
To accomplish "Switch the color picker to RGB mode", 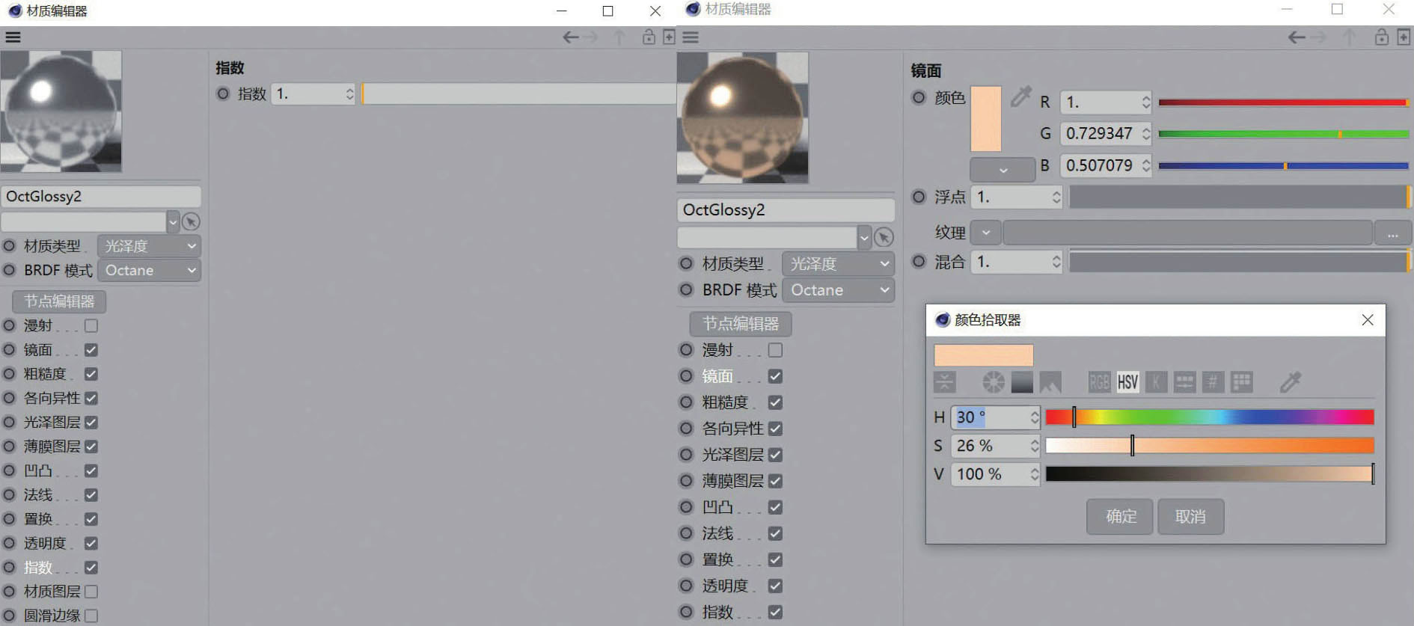I will 1098,382.
